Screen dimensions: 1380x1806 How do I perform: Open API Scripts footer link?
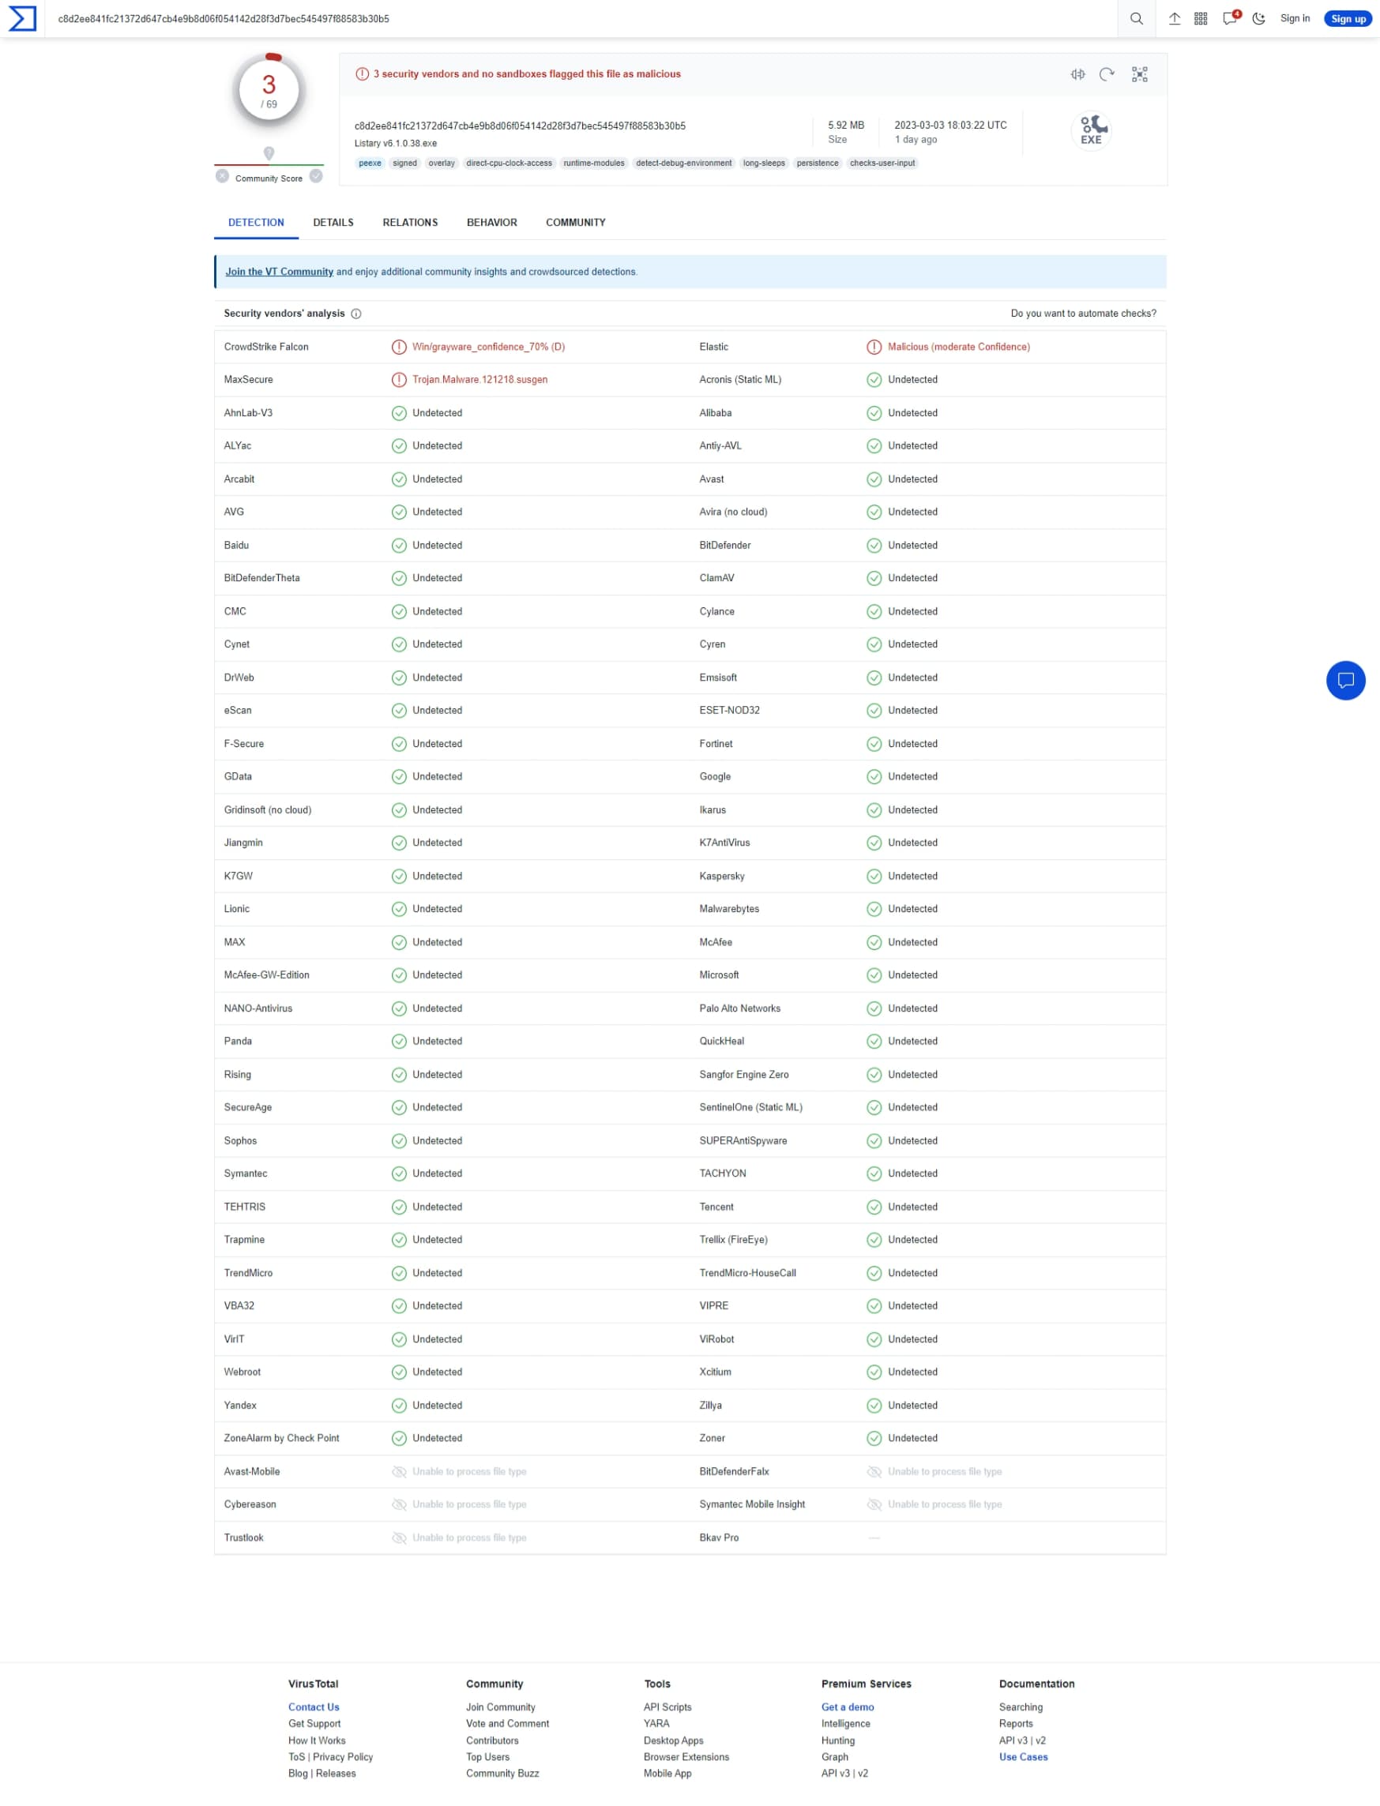pyautogui.click(x=667, y=1707)
